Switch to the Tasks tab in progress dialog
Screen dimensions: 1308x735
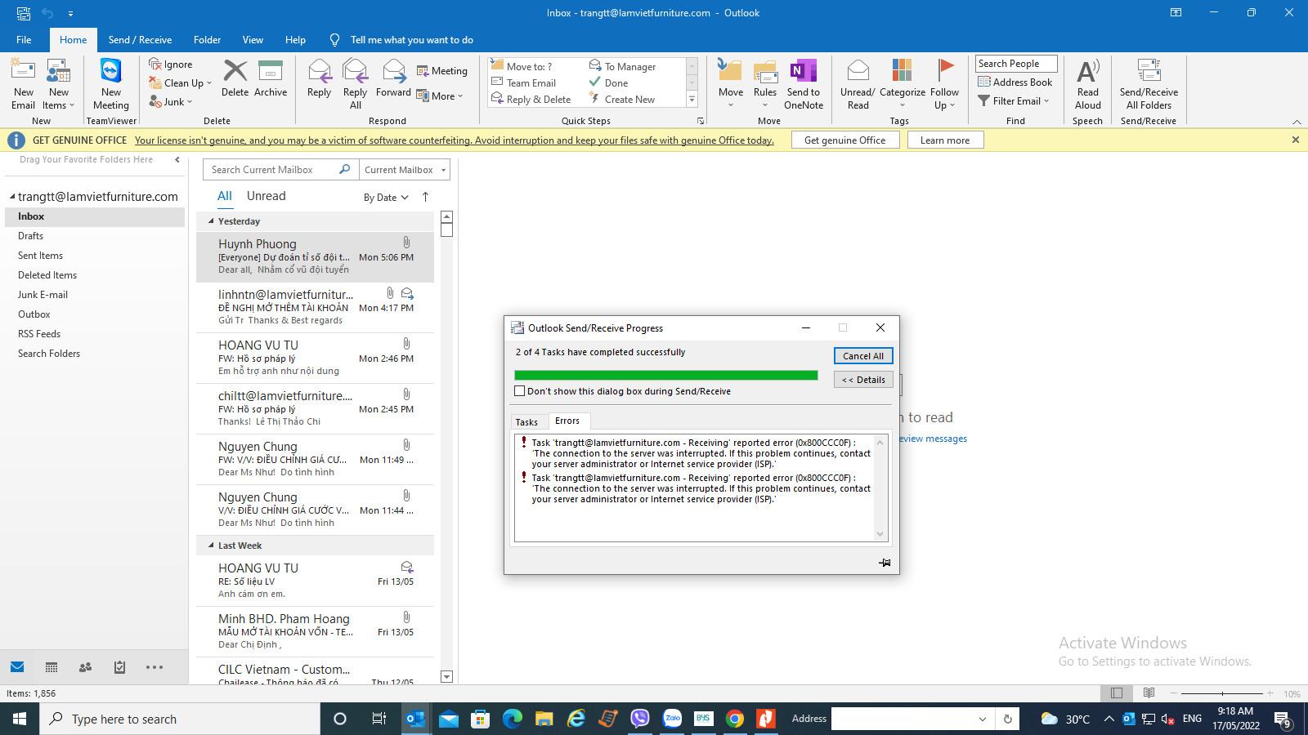tap(526, 422)
